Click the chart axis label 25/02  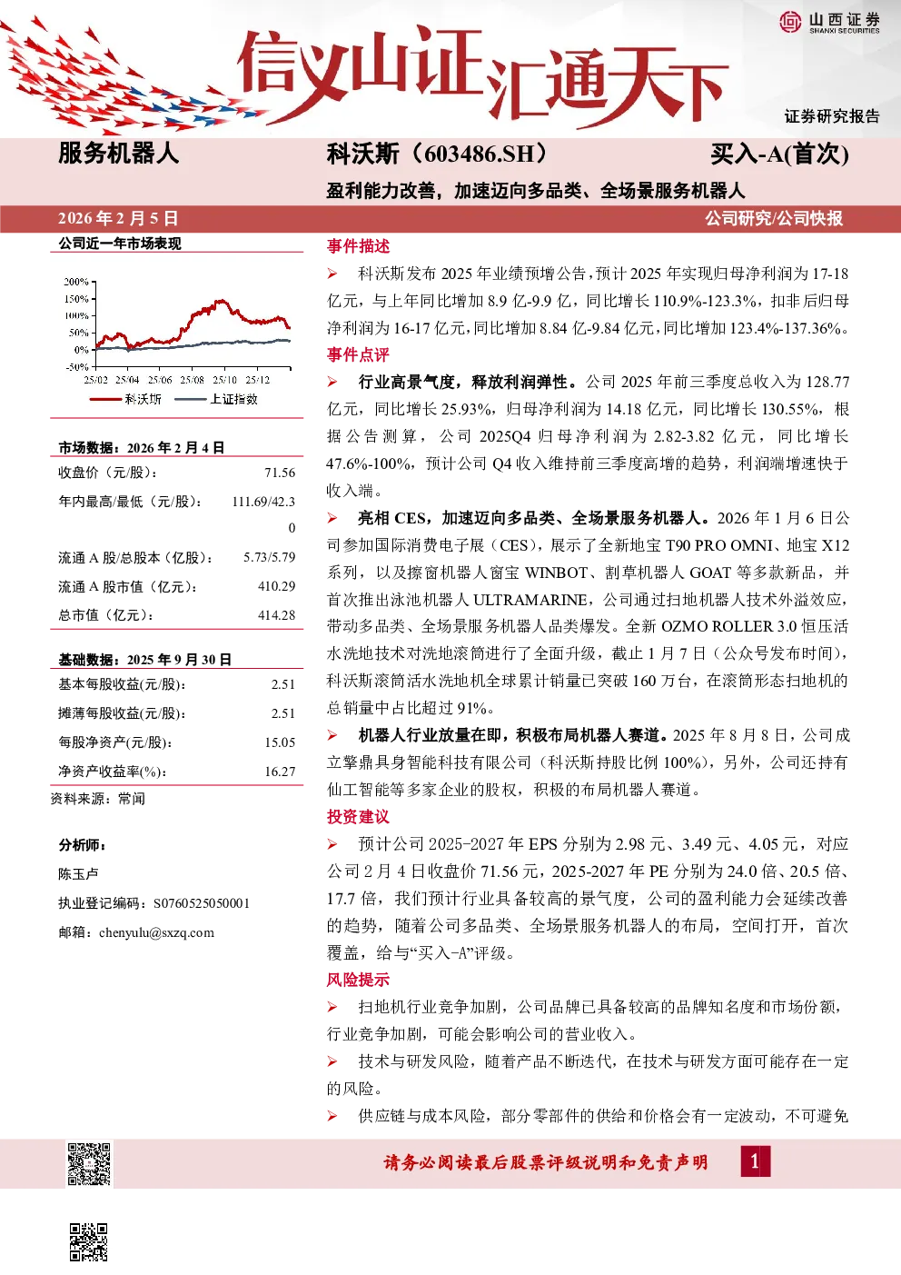click(95, 380)
